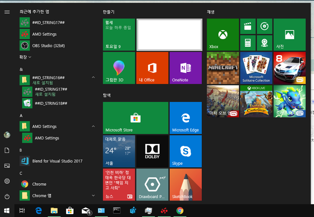Open Settings gear in Start sidebar
Screen dimensions: 314x217
(x=7, y=181)
